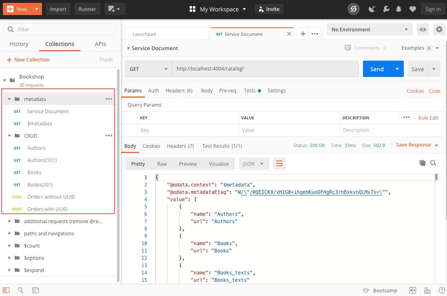Image resolution: width=447 pixels, height=296 pixels.
Task: Switch to the History tab
Action: point(19,44)
